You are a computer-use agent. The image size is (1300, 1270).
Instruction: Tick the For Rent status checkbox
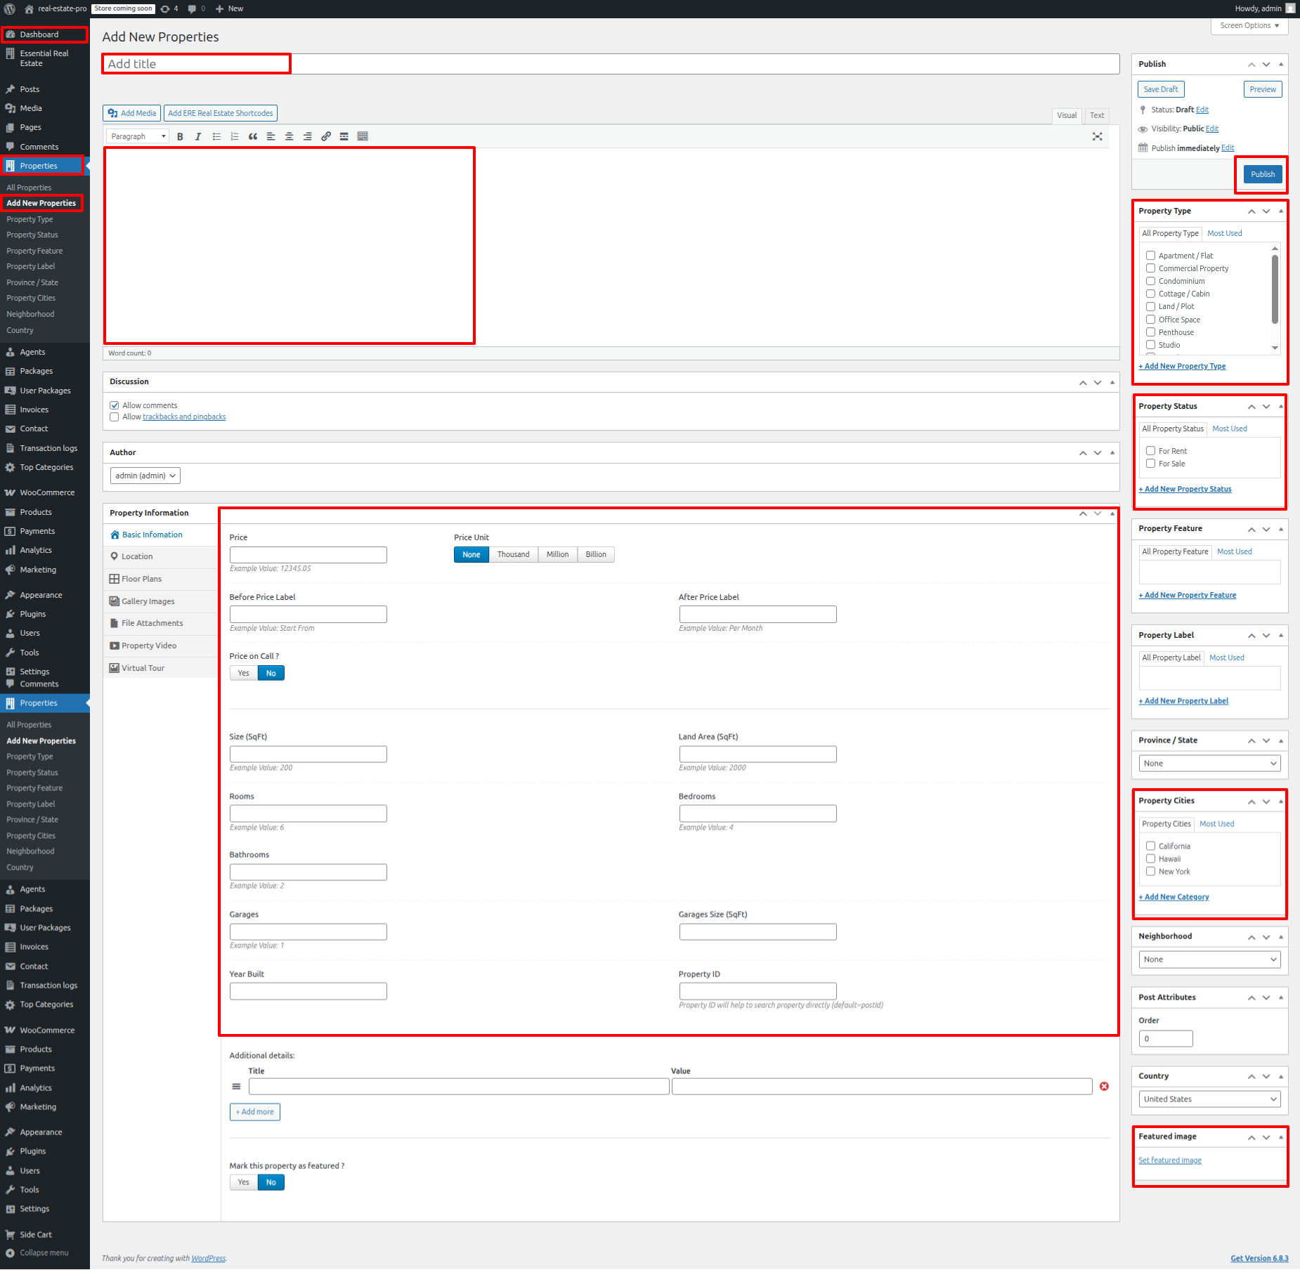1150,451
